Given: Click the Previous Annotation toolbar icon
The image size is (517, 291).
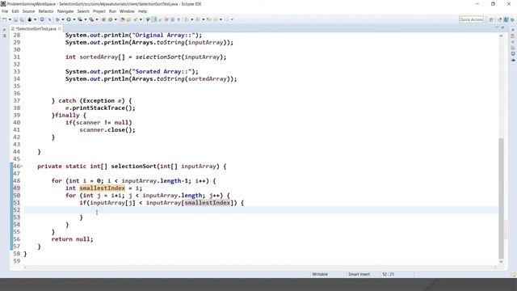Looking at the screenshot, I should (x=197, y=19).
